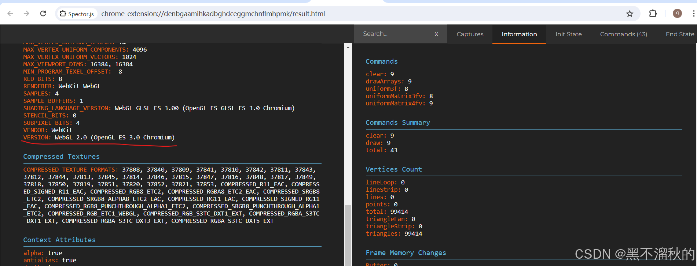Screen dimensions: 697x266
Task: Click the uniformMatrix4fv: 9 entry
Action: [399, 104]
